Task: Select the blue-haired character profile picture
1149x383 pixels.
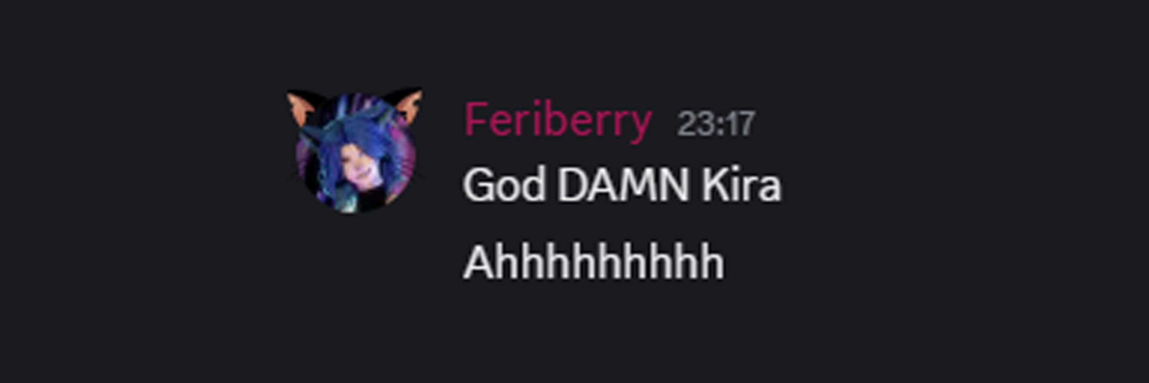Action: (355, 152)
